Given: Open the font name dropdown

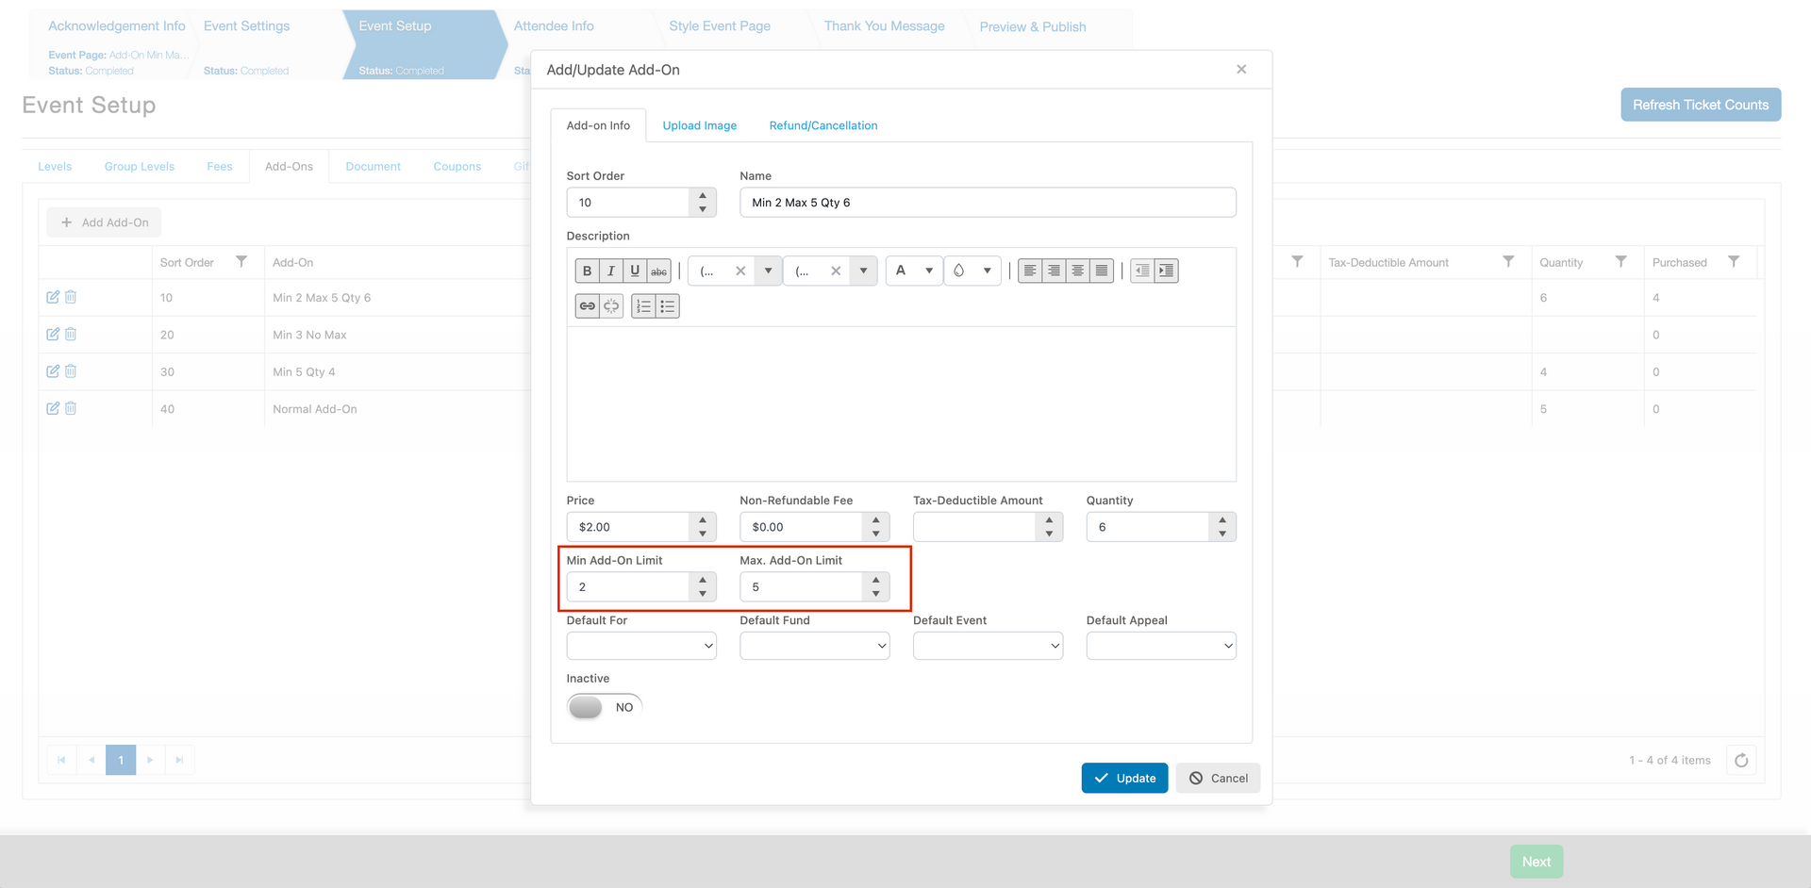Looking at the screenshot, I should tap(768, 271).
